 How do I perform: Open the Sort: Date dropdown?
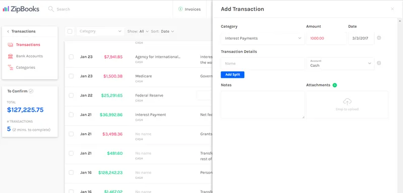click(162, 31)
